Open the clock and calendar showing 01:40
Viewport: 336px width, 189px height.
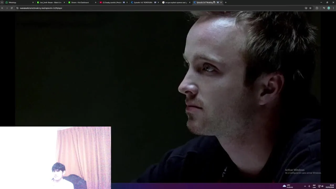click(330, 186)
